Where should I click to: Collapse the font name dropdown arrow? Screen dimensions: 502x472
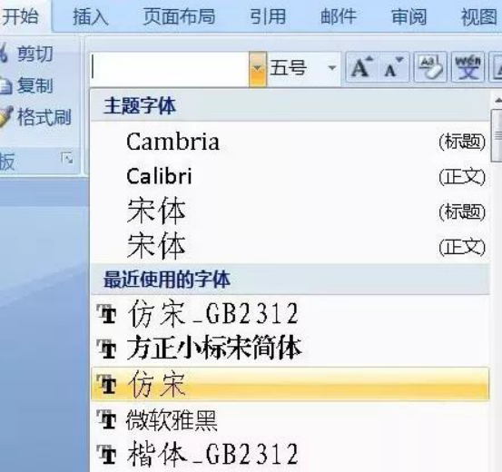258,68
